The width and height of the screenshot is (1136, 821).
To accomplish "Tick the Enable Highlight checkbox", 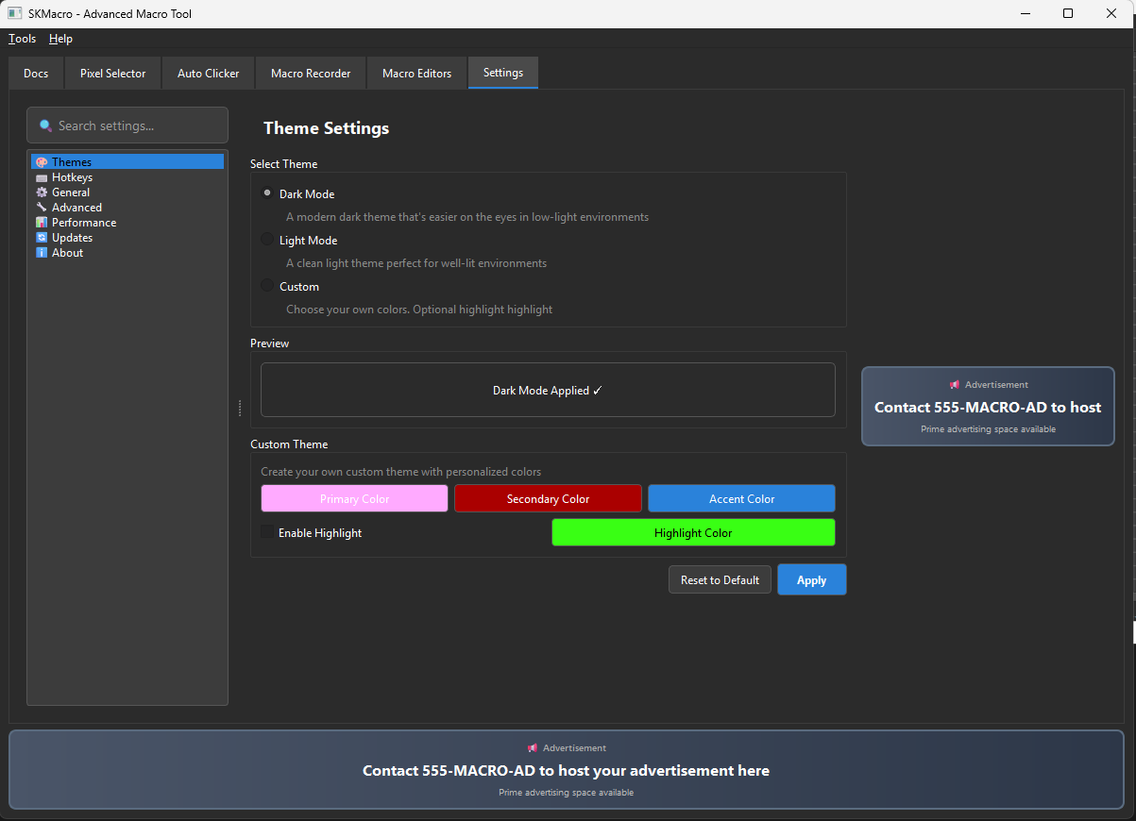I will (267, 532).
